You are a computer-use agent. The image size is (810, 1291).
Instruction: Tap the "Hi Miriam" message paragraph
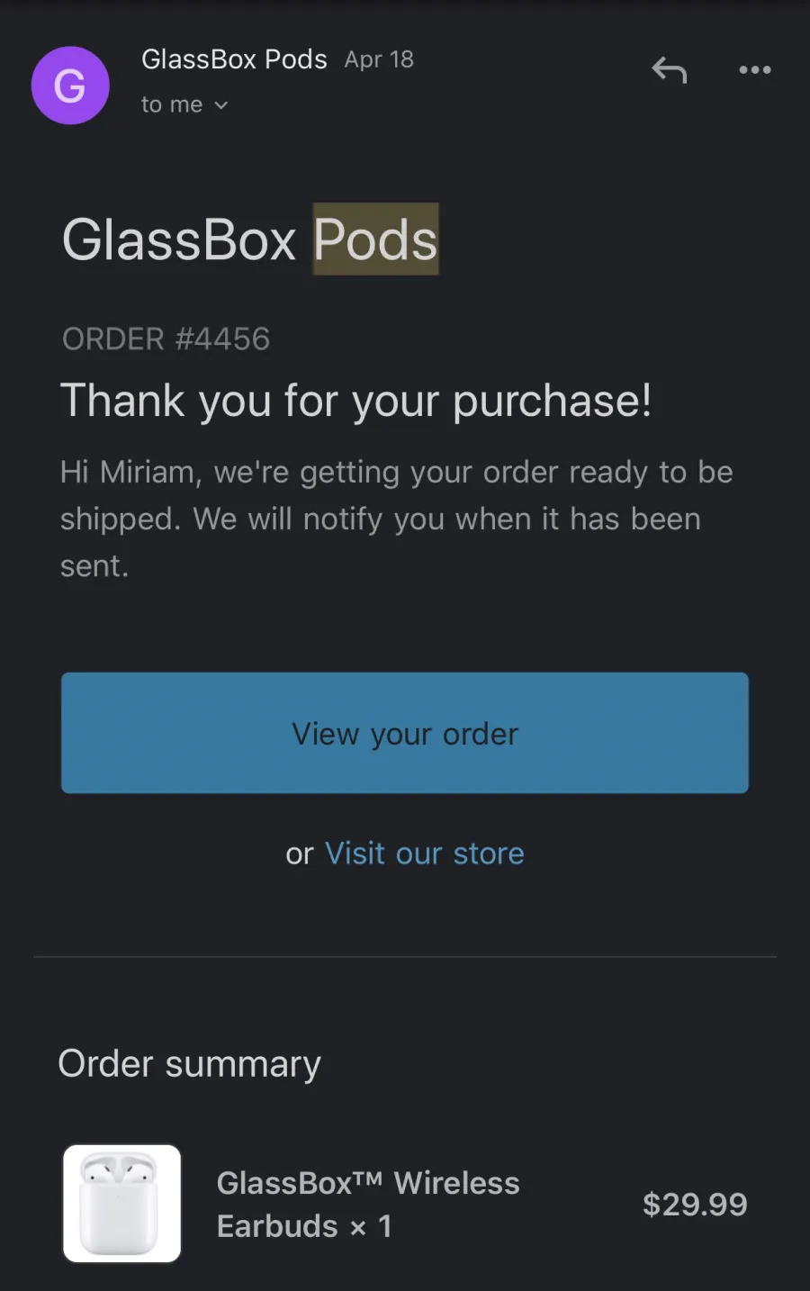pyautogui.click(x=397, y=519)
